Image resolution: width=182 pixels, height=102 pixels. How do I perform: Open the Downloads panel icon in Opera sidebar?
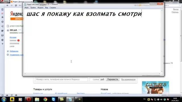point(3,35)
